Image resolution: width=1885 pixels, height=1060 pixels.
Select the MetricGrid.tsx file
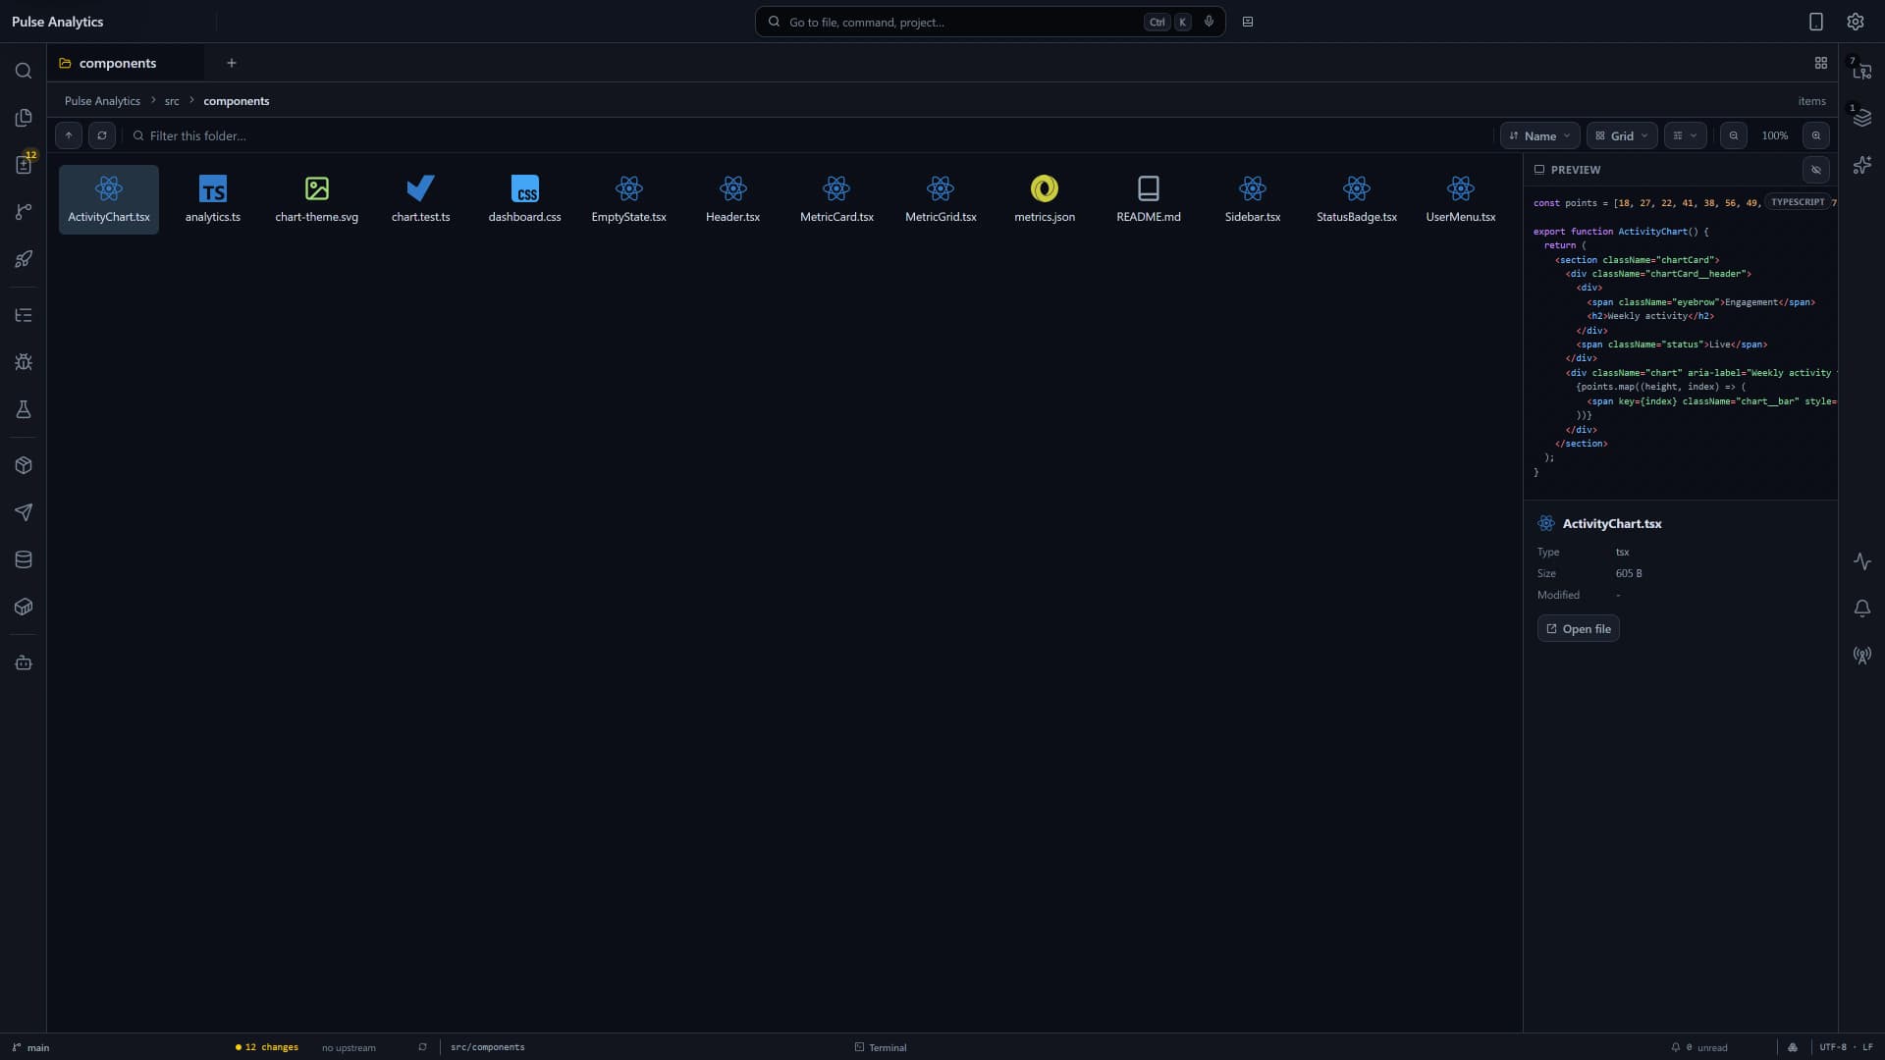point(942,199)
